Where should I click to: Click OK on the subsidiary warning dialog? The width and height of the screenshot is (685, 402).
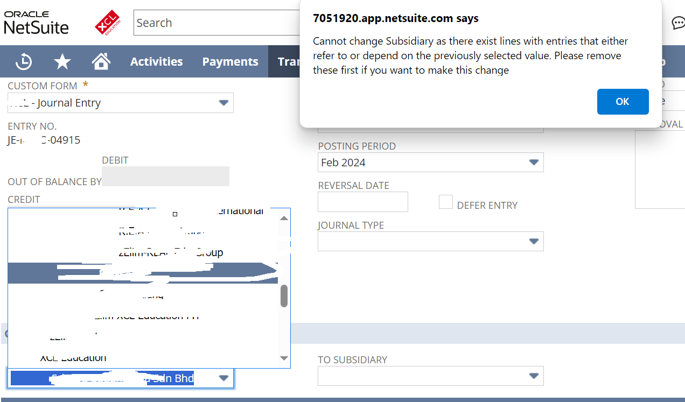623,101
